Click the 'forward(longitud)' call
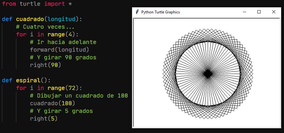The height and width of the screenshot is (133, 284). pyautogui.click(x=59, y=50)
